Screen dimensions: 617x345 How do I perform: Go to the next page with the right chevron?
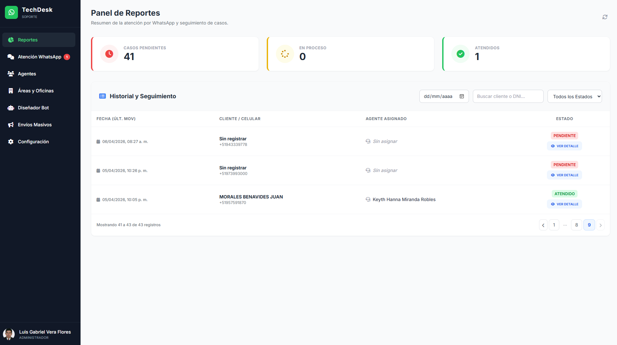600,225
